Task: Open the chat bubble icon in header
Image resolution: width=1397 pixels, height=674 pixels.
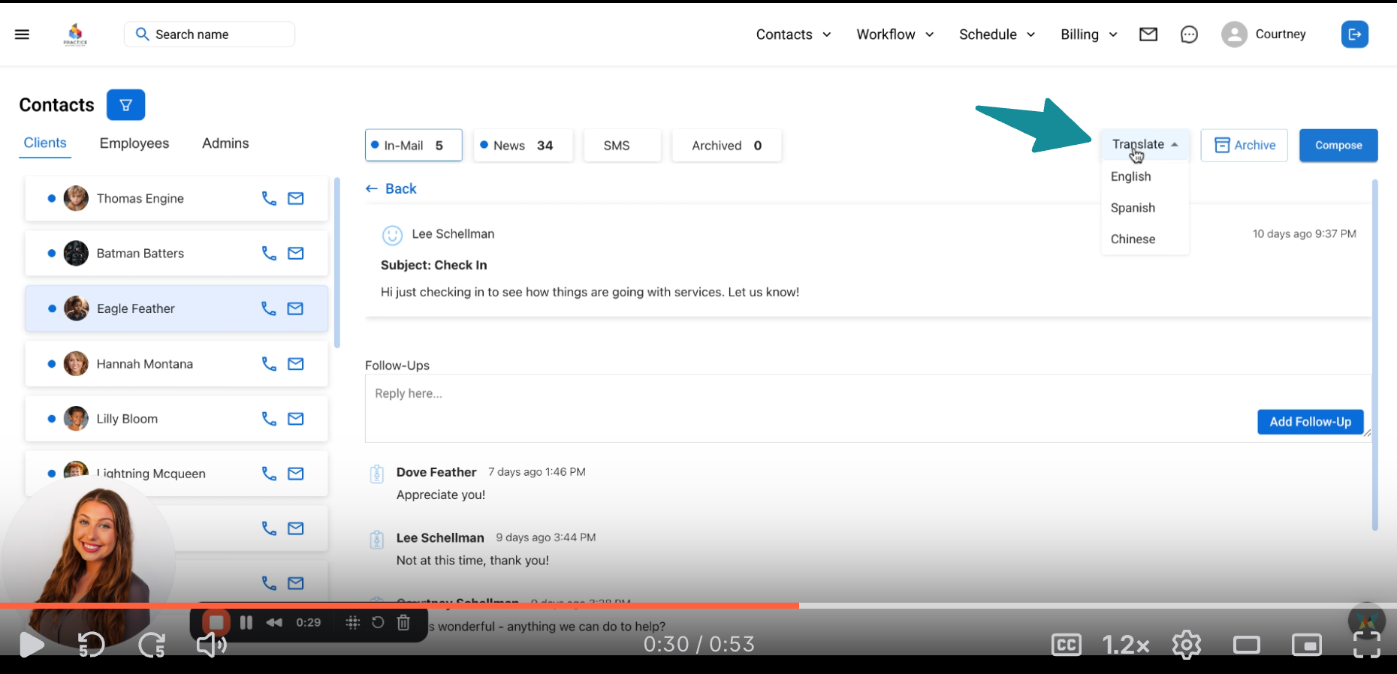Action: [1188, 35]
